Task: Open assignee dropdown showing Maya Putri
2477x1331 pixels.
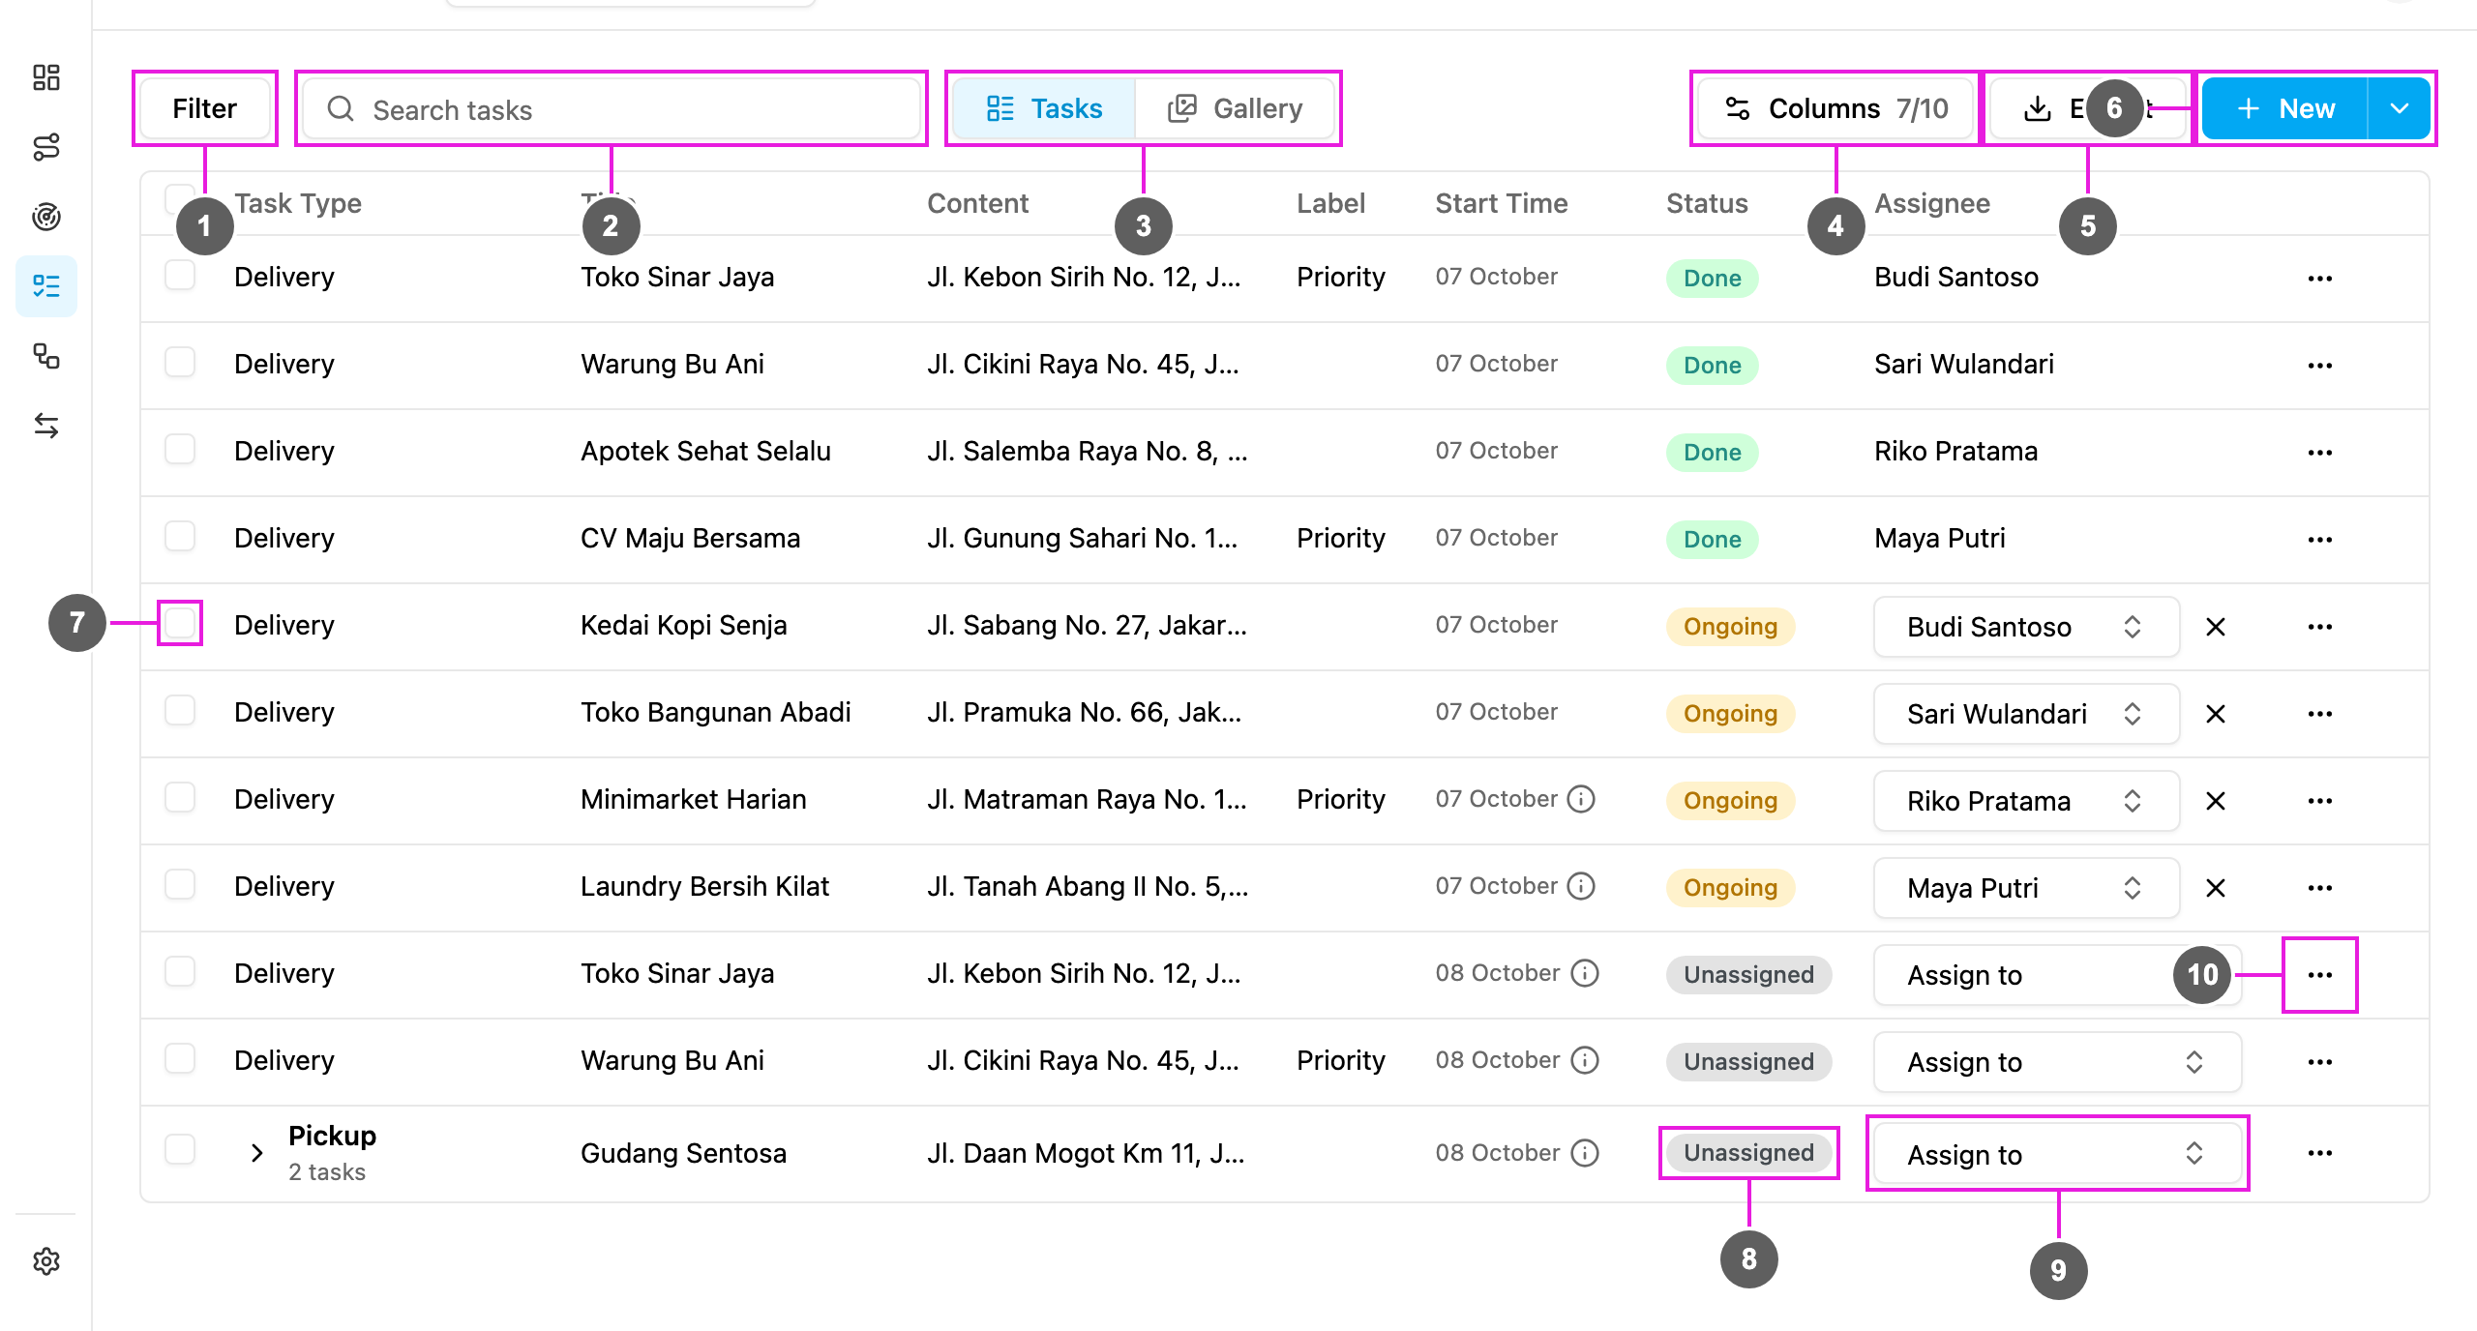Action: pos(2026,888)
